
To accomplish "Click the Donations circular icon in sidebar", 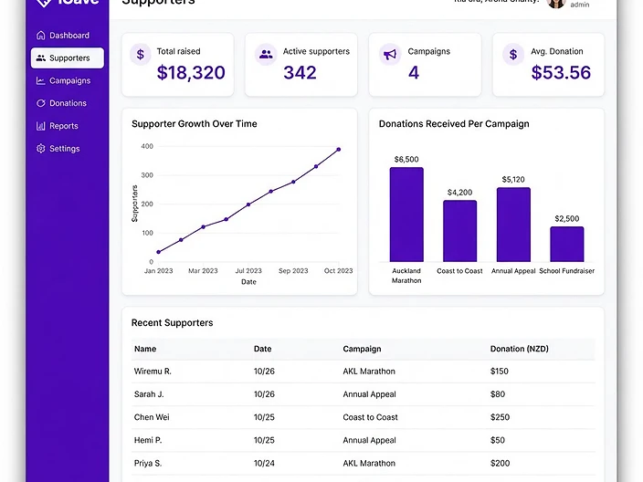I will (x=40, y=103).
